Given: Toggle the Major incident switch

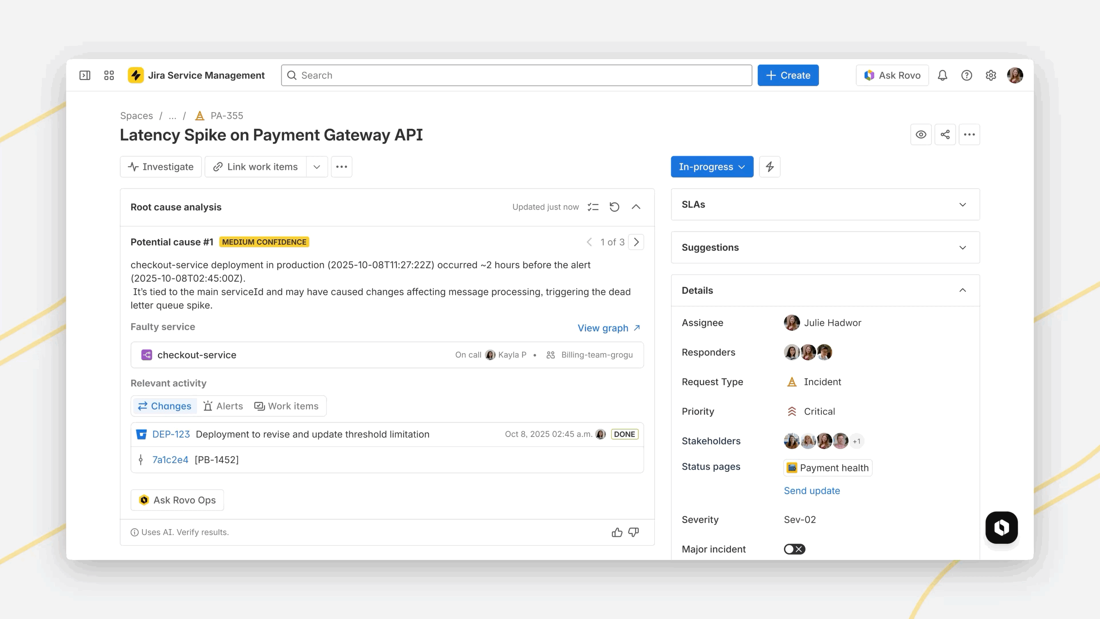Looking at the screenshot, I should 794,549.
